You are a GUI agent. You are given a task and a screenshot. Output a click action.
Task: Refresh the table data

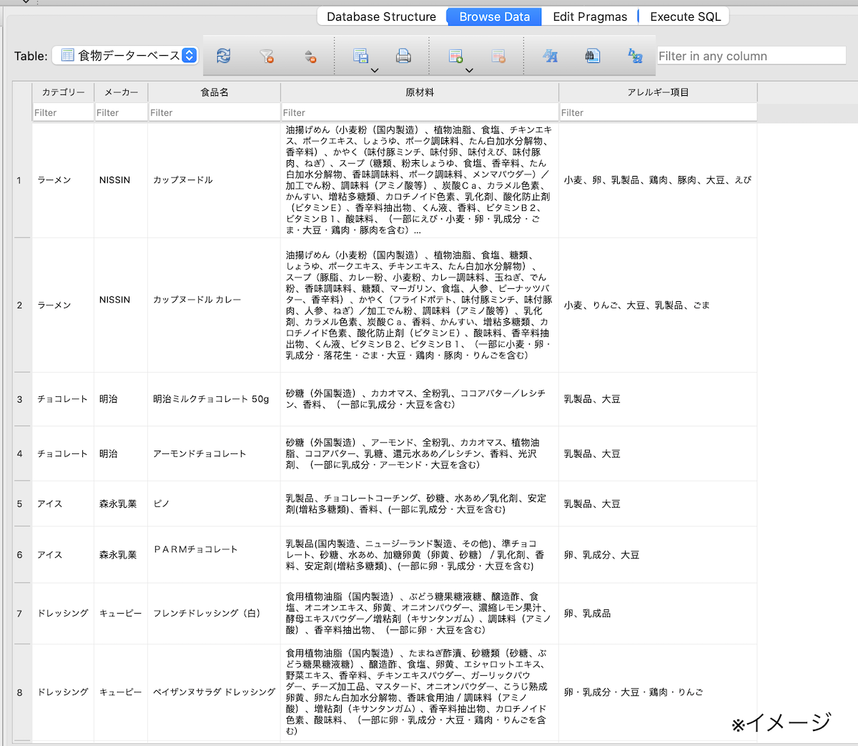224,56
